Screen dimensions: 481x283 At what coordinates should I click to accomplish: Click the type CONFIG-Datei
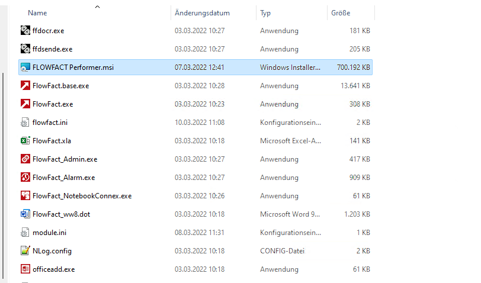pos(282,251)
